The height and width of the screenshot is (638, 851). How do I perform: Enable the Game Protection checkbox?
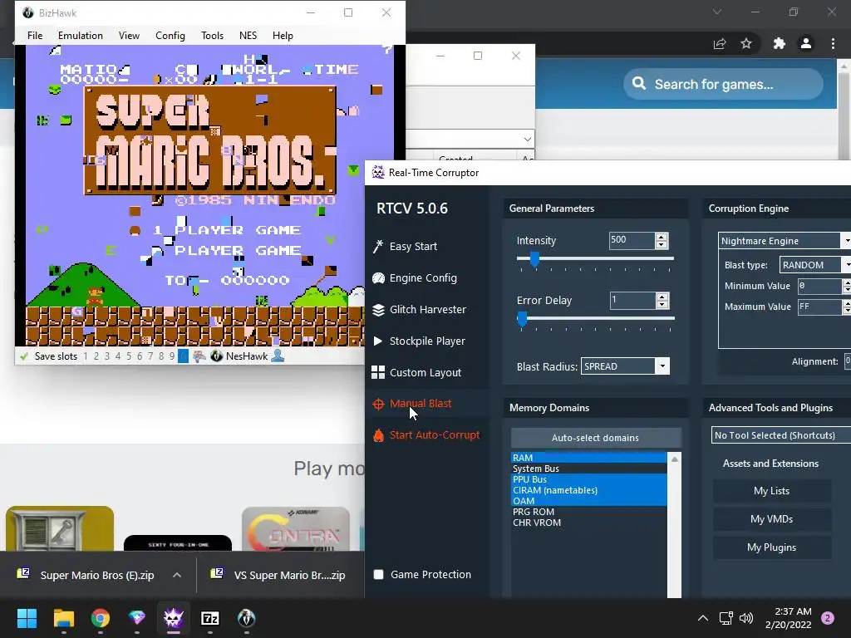point(379,575)
